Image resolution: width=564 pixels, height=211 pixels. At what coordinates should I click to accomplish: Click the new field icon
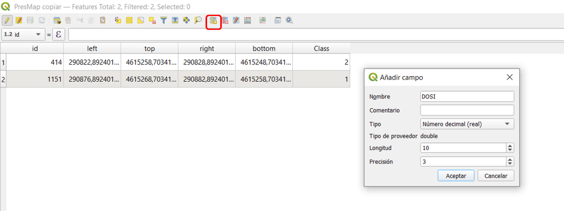click(213, 21)
